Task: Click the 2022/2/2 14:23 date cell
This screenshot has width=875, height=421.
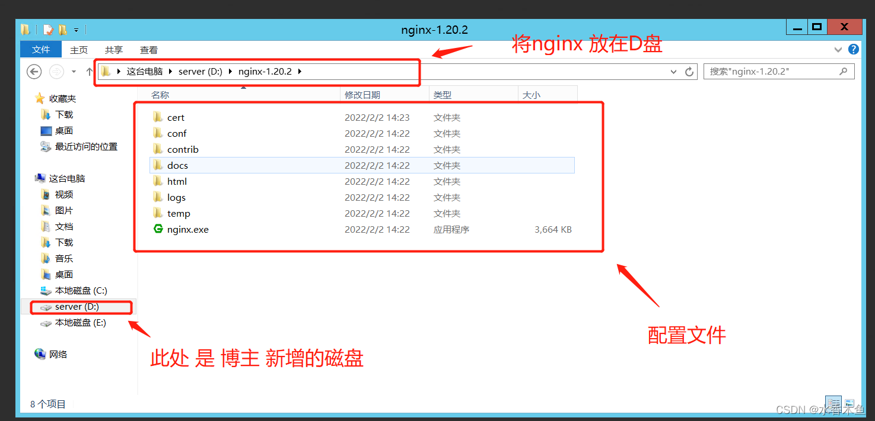Action: pos(377,117)
